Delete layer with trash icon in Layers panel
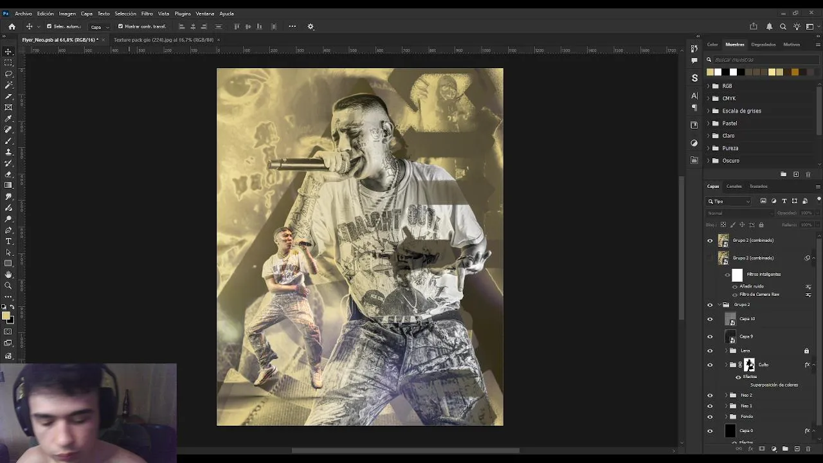 [x=808, y=449]
